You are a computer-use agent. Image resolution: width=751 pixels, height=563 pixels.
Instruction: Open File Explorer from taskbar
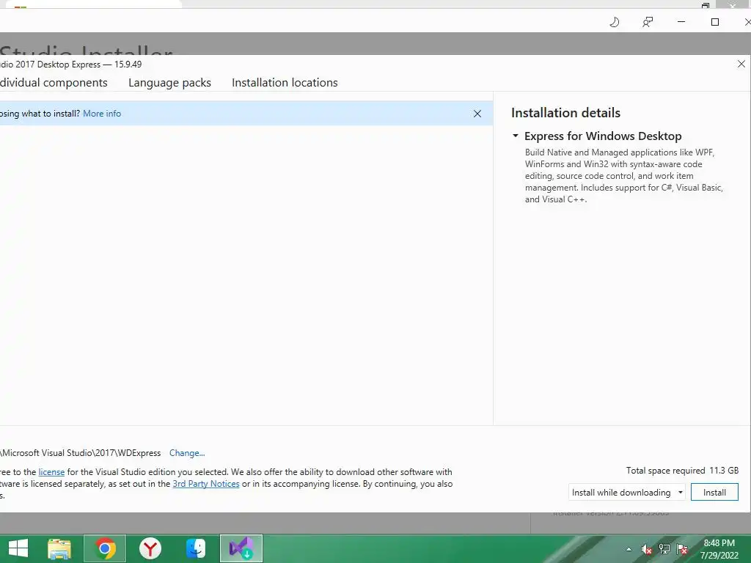[59, 548]
